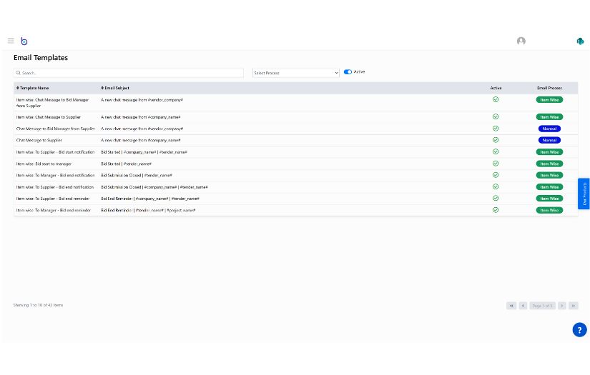This screenshot has height=375, width=590.
Task: Click the Email Process column header
Action: [x=549, y=88]
